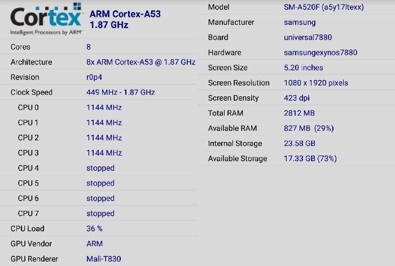Select the Manufacturer samsung row
Screen dimensions: 395x266
pyautogui.click(x=296, y=22)
